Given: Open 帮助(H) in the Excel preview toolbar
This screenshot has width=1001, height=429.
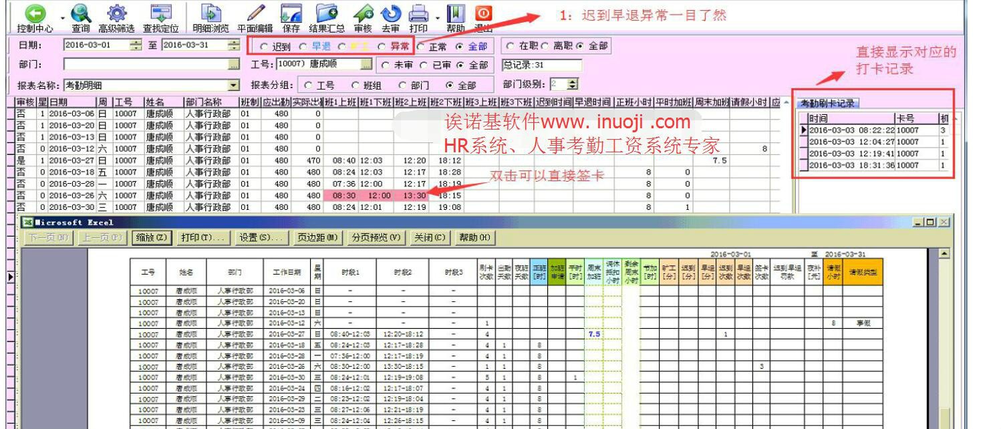Looking at the screenshot, I should pyautogui.click(x=476, y=235).
